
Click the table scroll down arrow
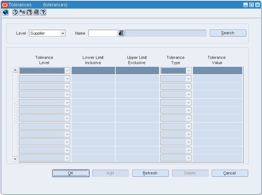coord(15,159)
